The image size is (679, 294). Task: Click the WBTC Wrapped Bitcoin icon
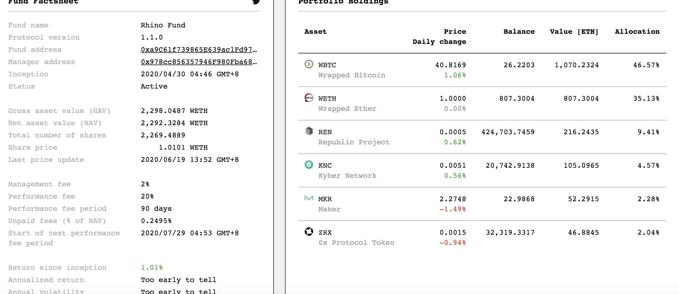[309, 64]
